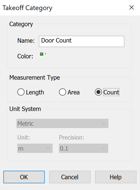Viewport: 140px width, 190px height.
Task: Open Help for this dialog
Action: click(116, 177)
